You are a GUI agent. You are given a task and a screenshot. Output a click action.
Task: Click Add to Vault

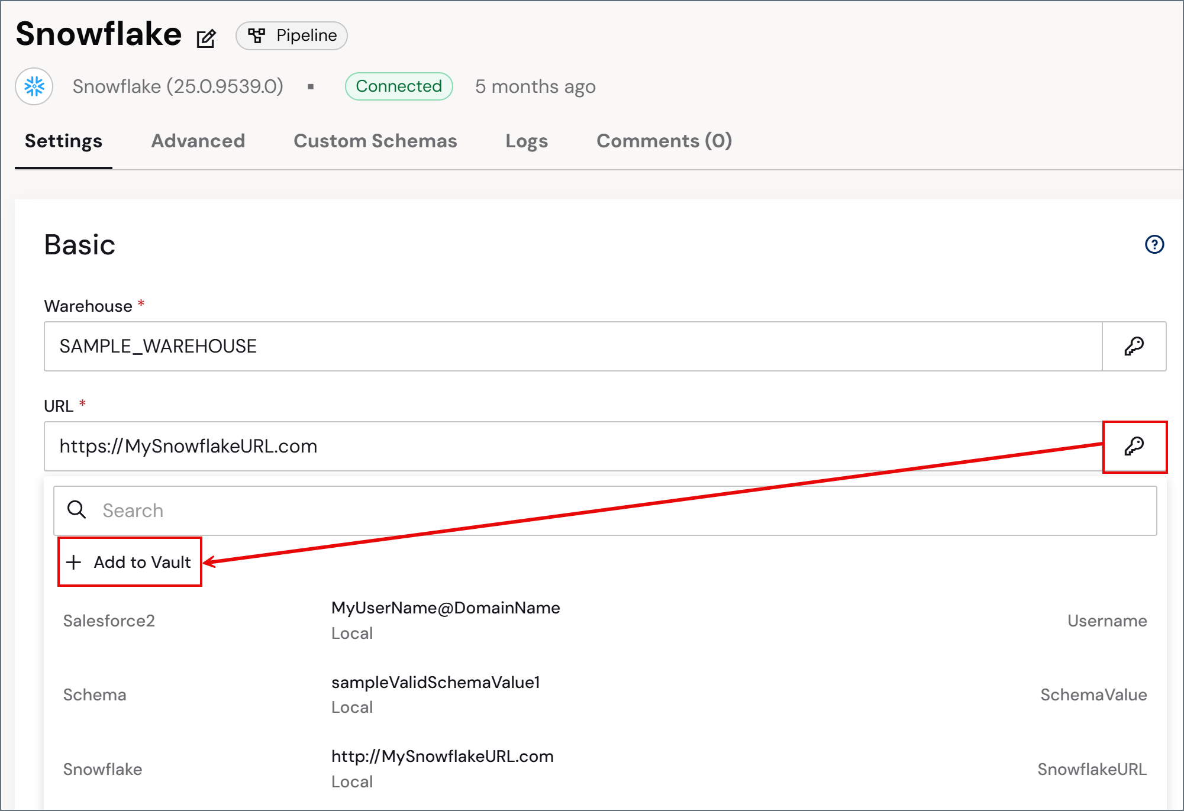tap(130, 562)
